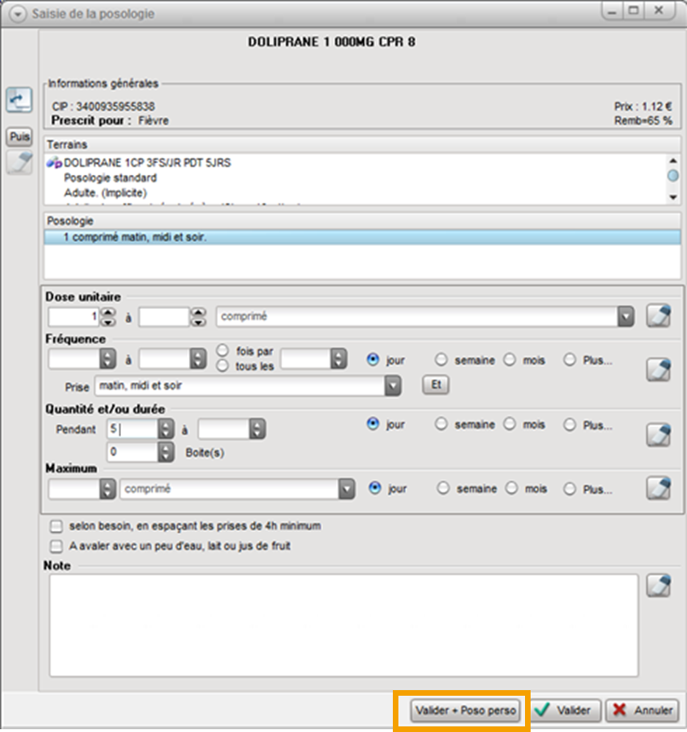Click the eraser icon below Puis button
The width and height of the screenshot is (687, 732).
20,163
